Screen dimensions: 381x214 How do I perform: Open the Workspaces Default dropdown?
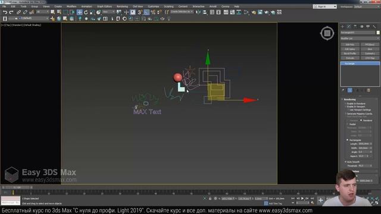click(367, 7)
